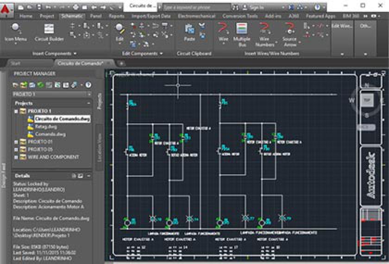Screen dimensions: 389x264
Task: Collapse the PROJETO 1 tree node
Action: [17, 112]
